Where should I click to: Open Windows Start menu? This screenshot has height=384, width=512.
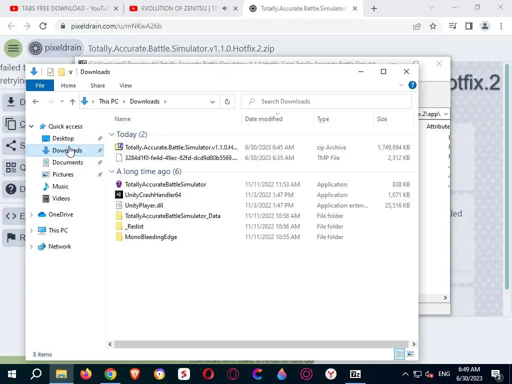click(12, 374)
